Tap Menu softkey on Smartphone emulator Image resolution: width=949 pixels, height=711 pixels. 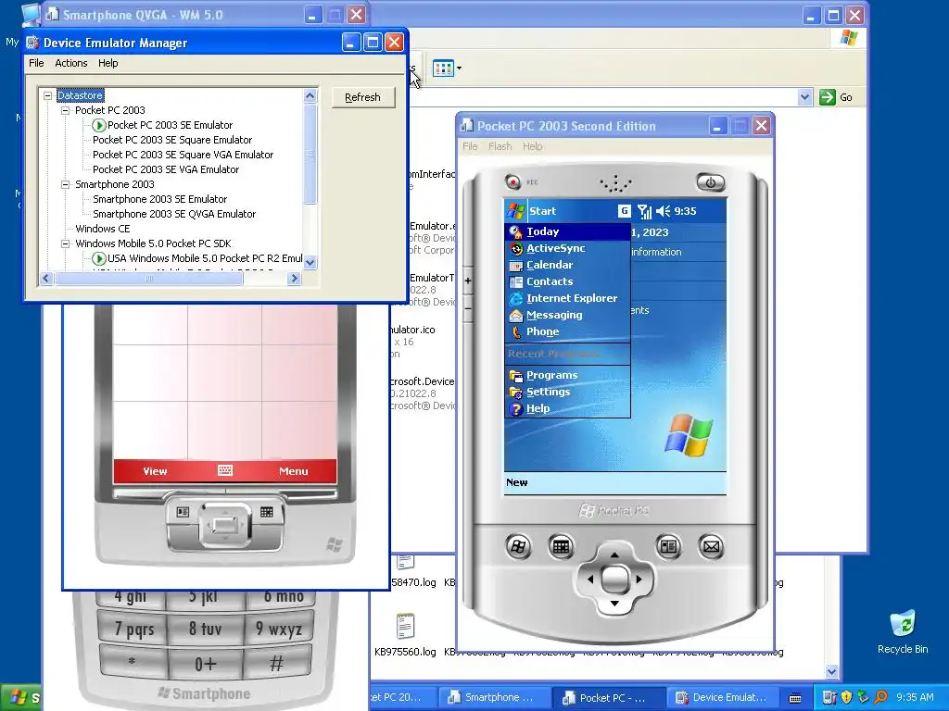coord(294,471)
